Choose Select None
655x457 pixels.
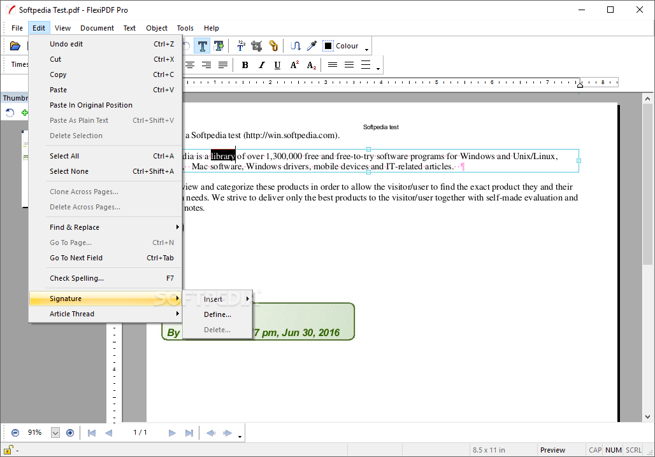coord(105,171)
